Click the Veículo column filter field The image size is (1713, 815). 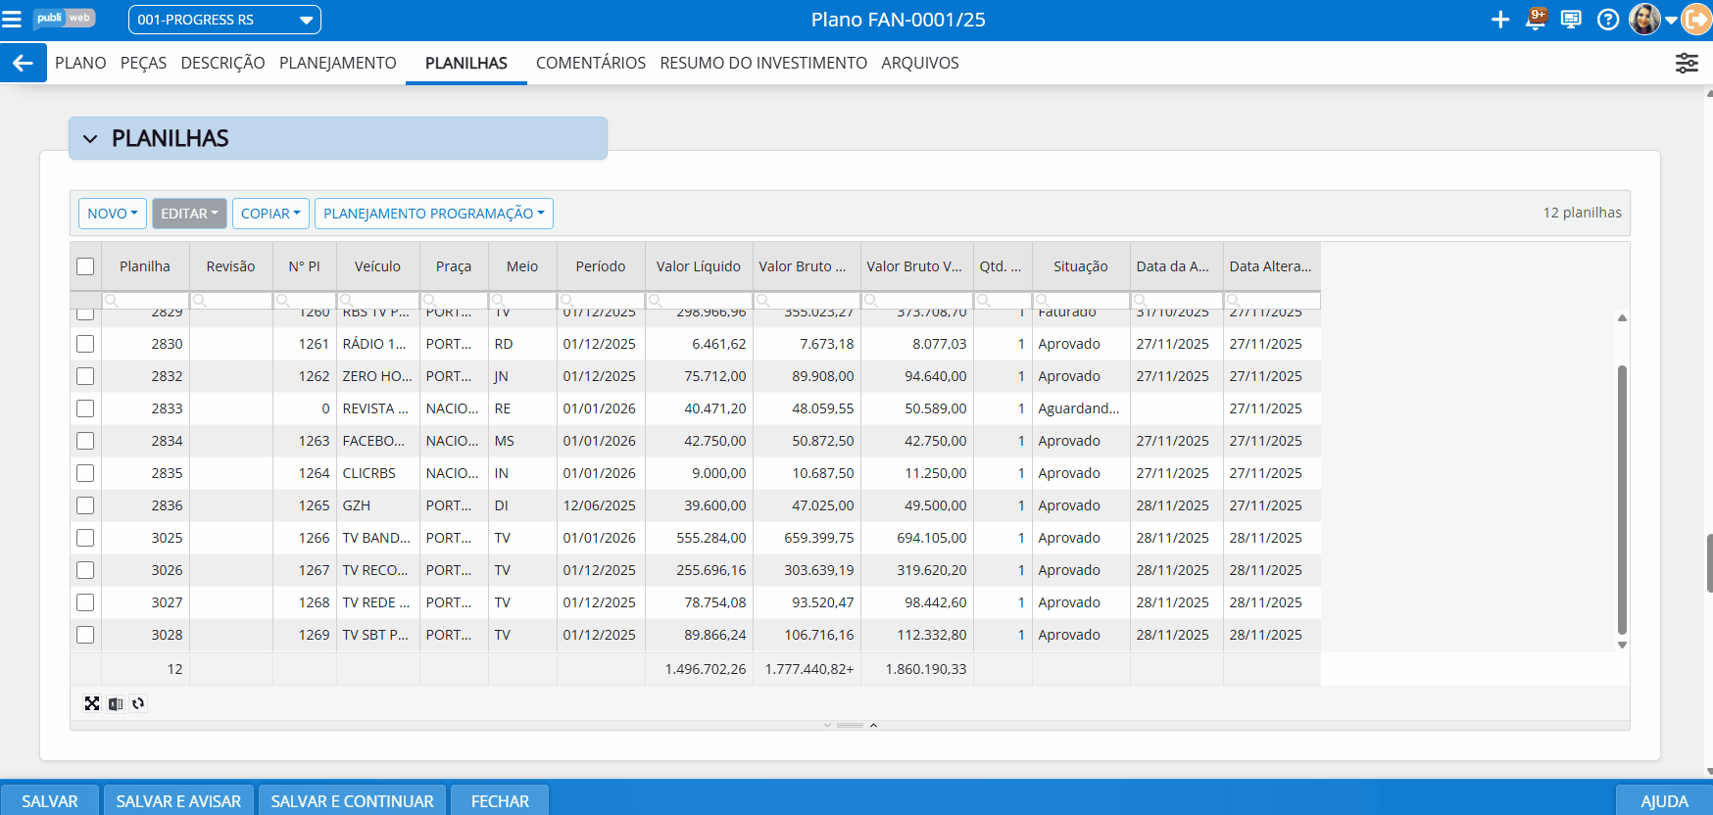pos(382,301)
